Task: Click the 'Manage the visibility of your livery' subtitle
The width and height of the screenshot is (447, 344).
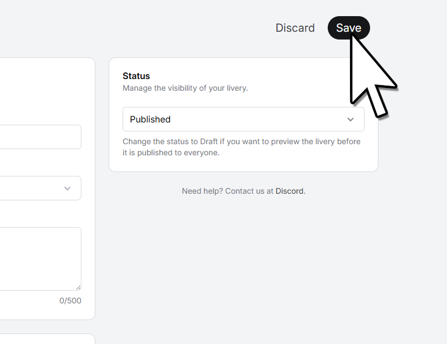Action: click(185, 89)
